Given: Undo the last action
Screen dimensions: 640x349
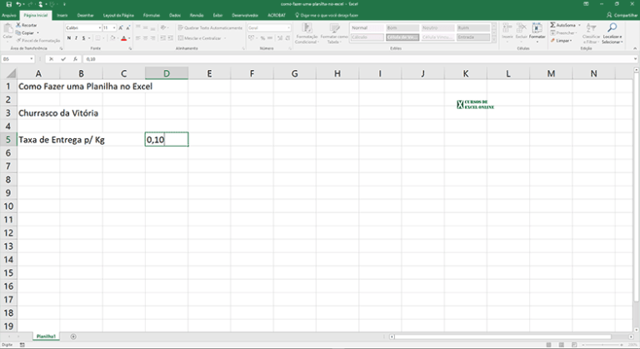Looking at the screenshot, I should click(19, 4).
